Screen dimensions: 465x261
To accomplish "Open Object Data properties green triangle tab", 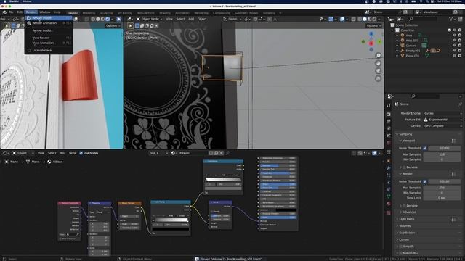I will click(x=389, y=196).
